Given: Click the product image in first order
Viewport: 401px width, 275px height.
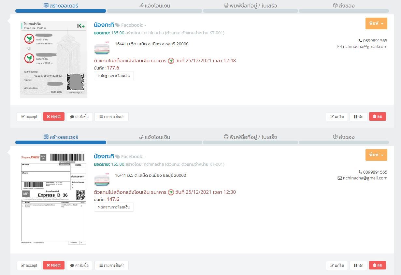Looking at the screenshot, I should pos(102,48).
